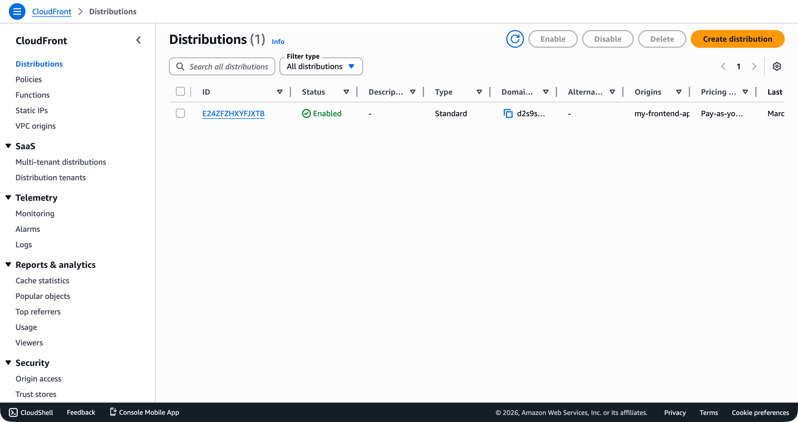
Task: Open CloudShell from the footer
Action: (31, 413)
